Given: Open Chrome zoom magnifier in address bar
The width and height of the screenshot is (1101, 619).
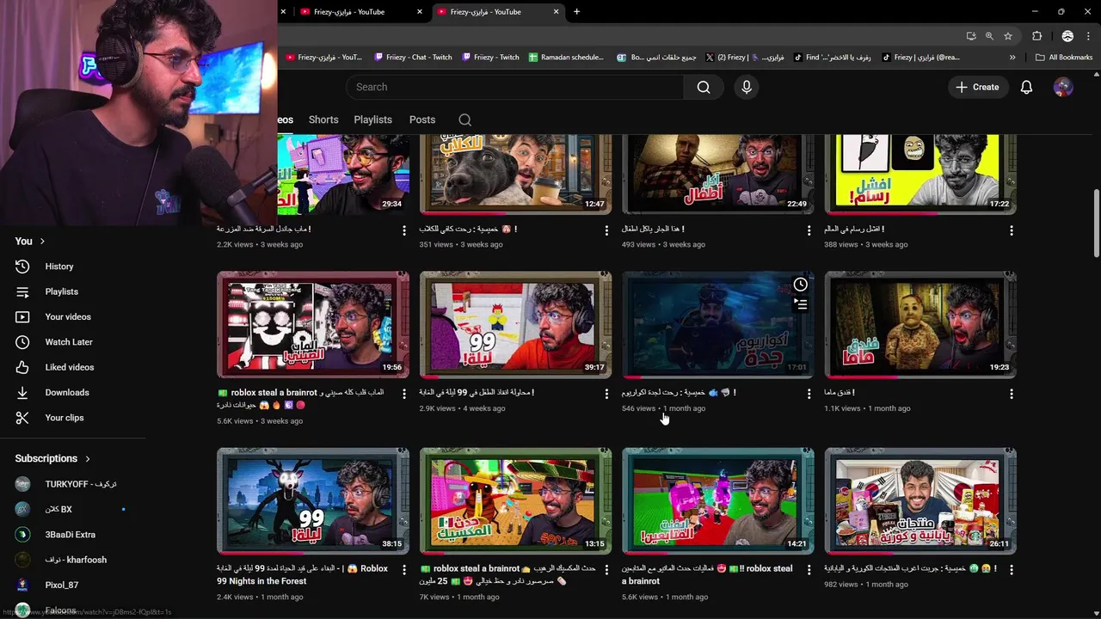Looking at the screenshot, I should point(989,36).
